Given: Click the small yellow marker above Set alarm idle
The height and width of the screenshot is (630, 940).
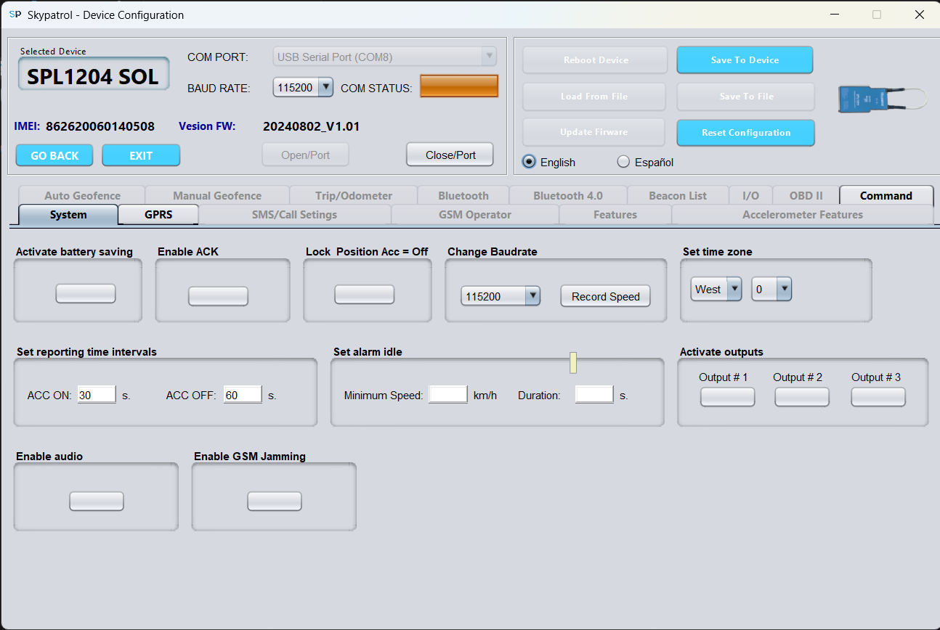Looking at the screenshot, I should 573,362.
